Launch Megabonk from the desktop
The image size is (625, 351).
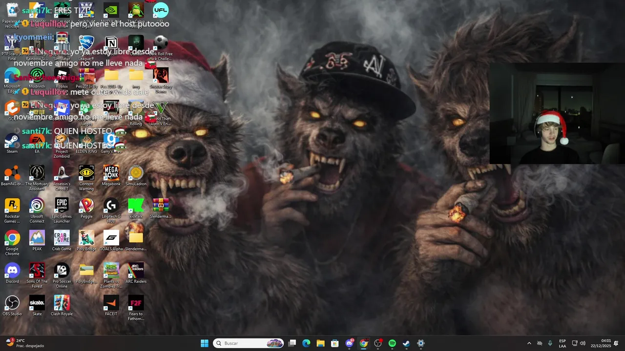111,176
